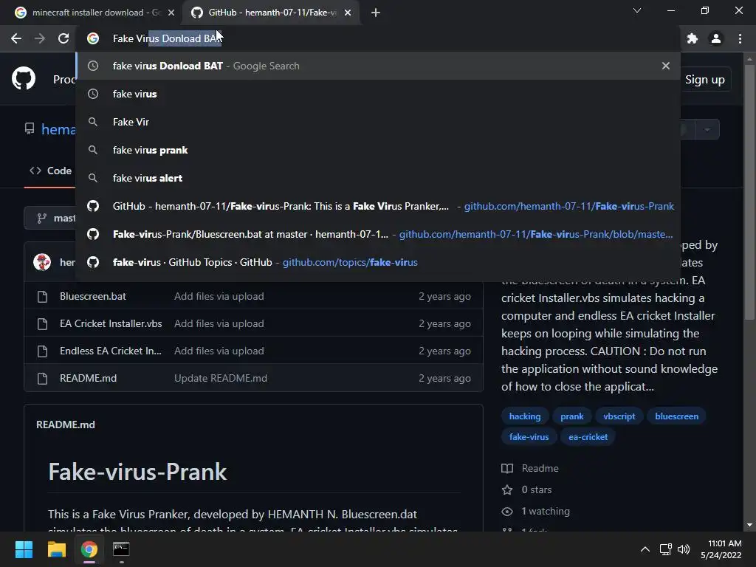
Task: Open the fake-virus GitHub Topics suggestion
Action: pos(378,262)
